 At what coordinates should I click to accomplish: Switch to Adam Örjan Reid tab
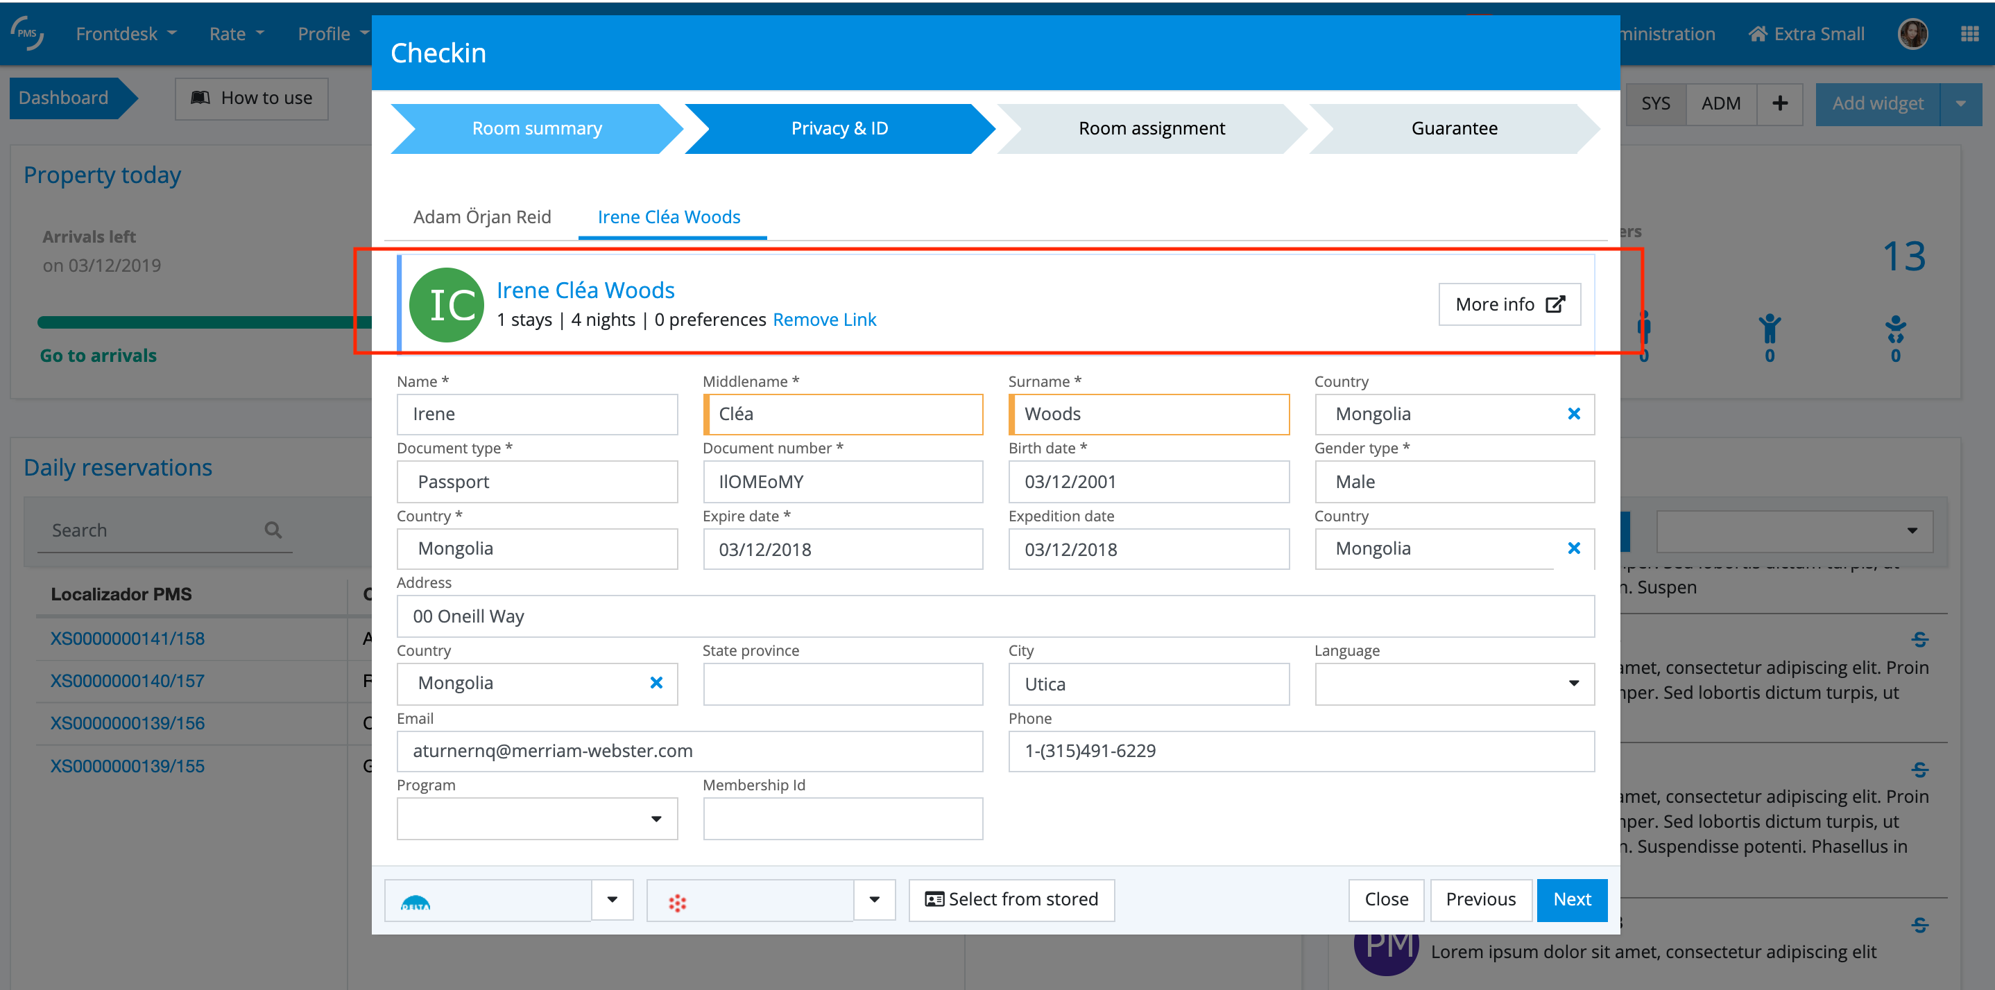click(481, 217)
